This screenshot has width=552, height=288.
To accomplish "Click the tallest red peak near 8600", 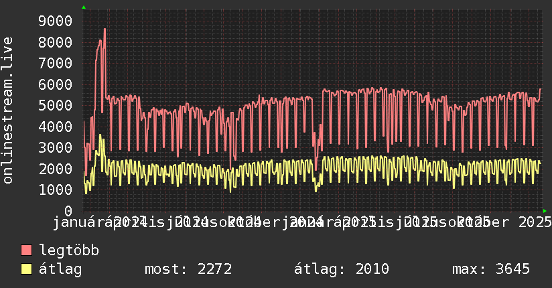I will point(105,29).
